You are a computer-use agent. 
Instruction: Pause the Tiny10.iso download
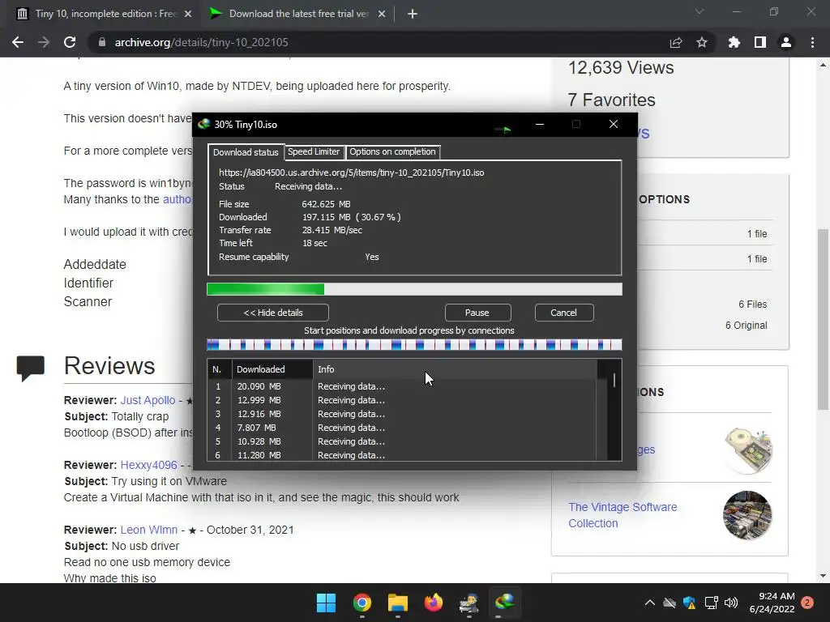point(478,313)
